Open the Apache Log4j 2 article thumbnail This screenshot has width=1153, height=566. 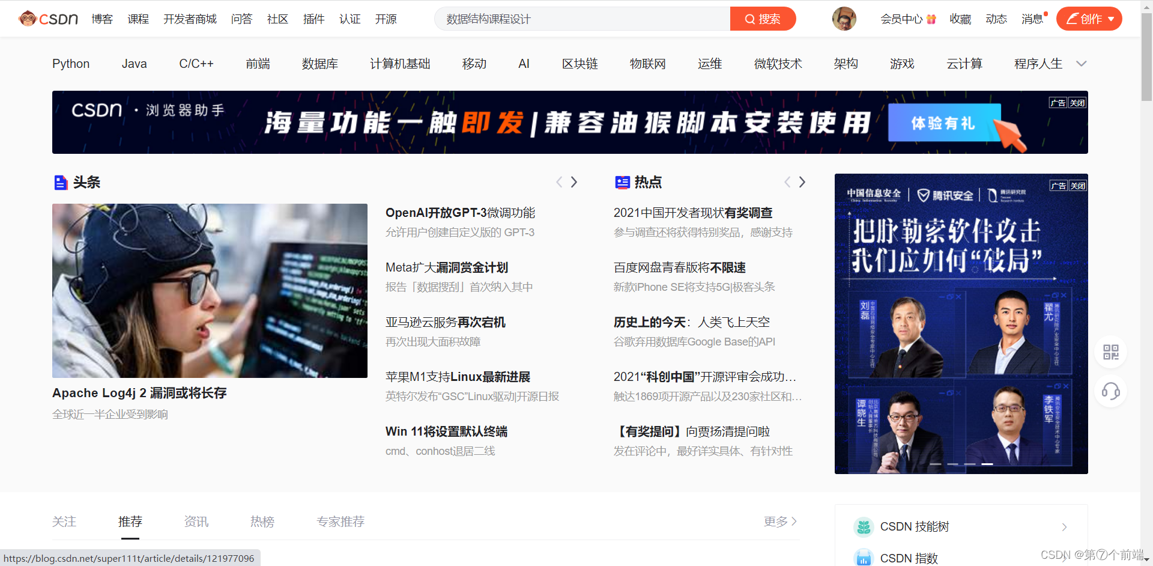click(x=210, y=291)
